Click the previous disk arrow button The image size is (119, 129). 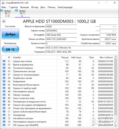coord(4,21)
